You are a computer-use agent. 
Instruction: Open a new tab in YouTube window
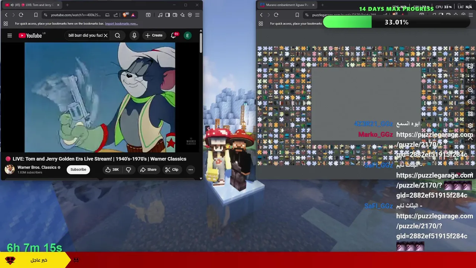click(67, 5)
